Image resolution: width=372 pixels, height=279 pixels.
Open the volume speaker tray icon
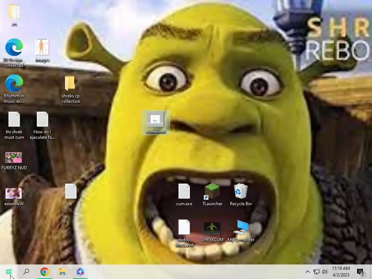325,272
